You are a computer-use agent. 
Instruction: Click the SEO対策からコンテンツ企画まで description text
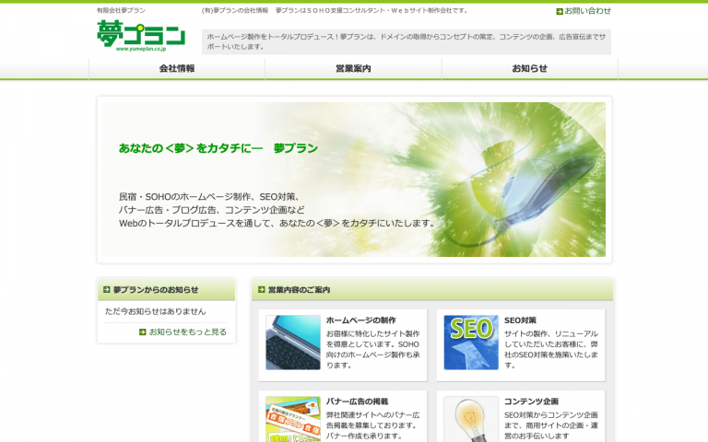551,425
